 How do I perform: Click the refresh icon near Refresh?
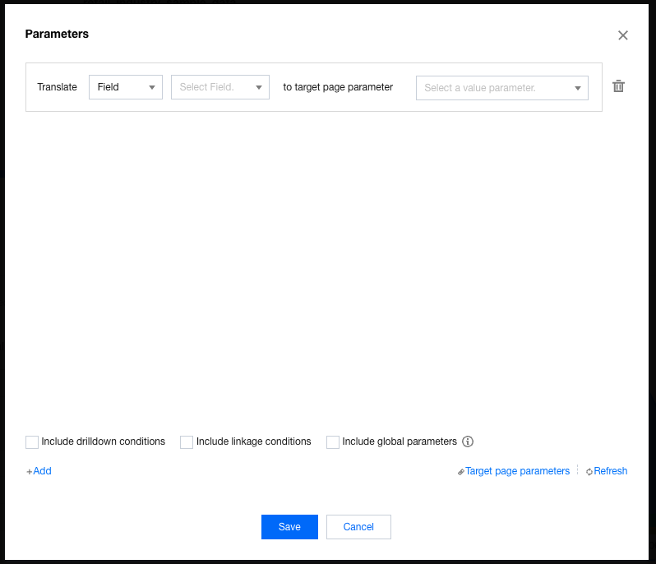(x=589, y=472)
